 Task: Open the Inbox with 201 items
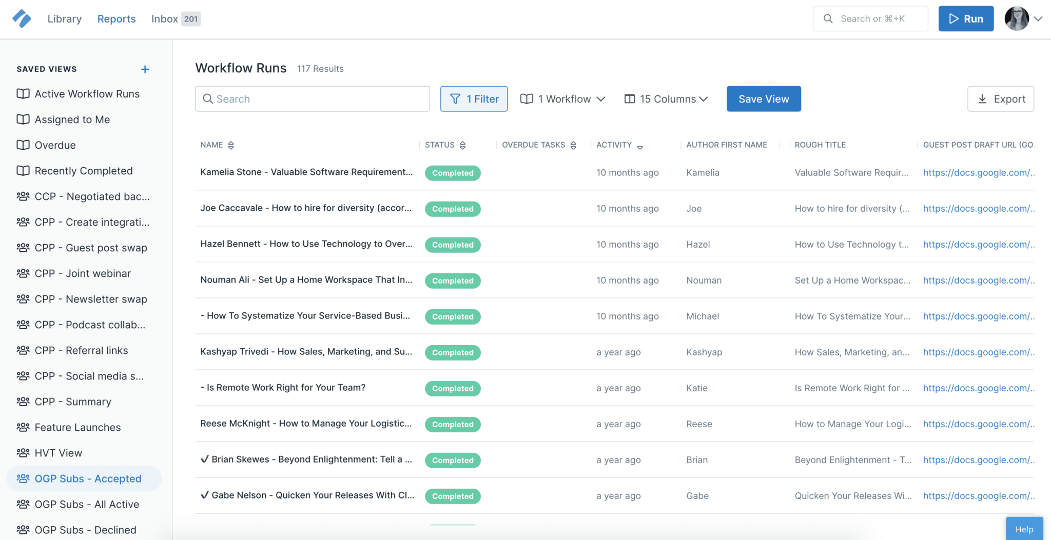[x=164, y=18]
